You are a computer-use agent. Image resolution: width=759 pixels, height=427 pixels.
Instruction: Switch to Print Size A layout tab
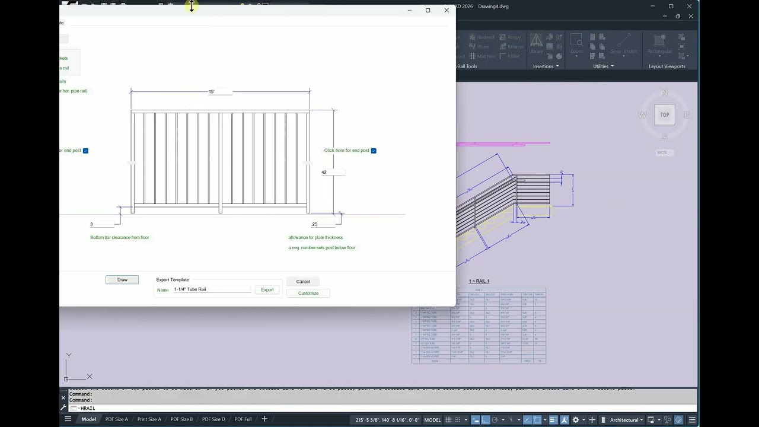point(149,419)
